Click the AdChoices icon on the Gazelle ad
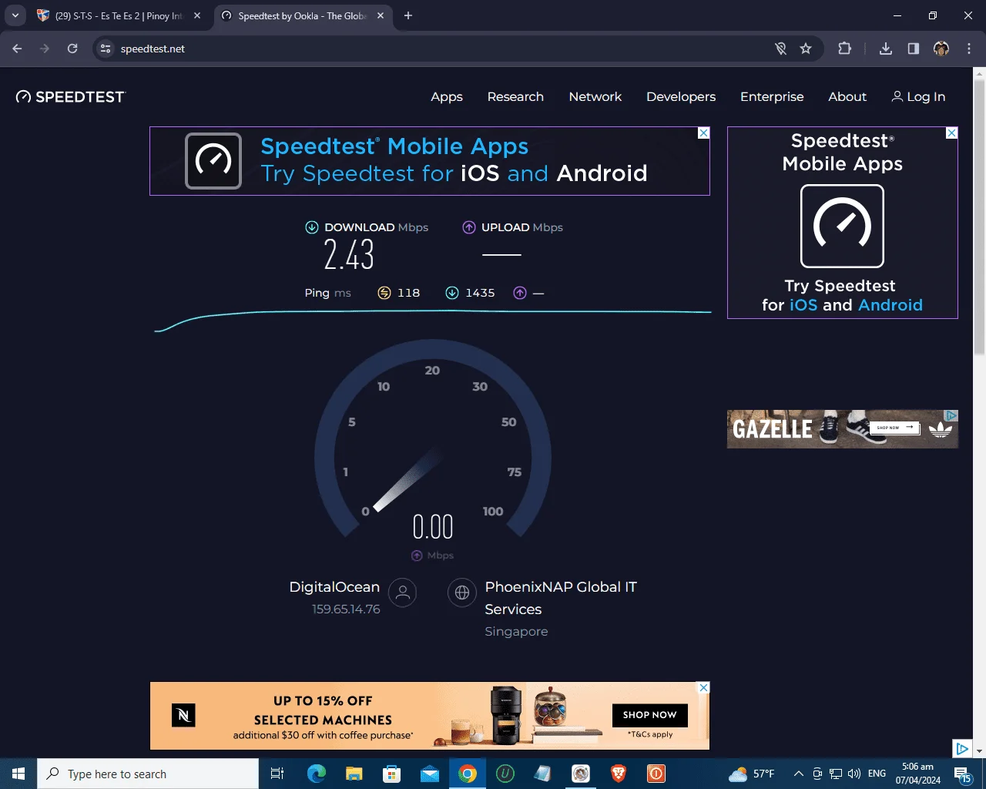Viewport: 986px width, 789px height. (952, 415)
